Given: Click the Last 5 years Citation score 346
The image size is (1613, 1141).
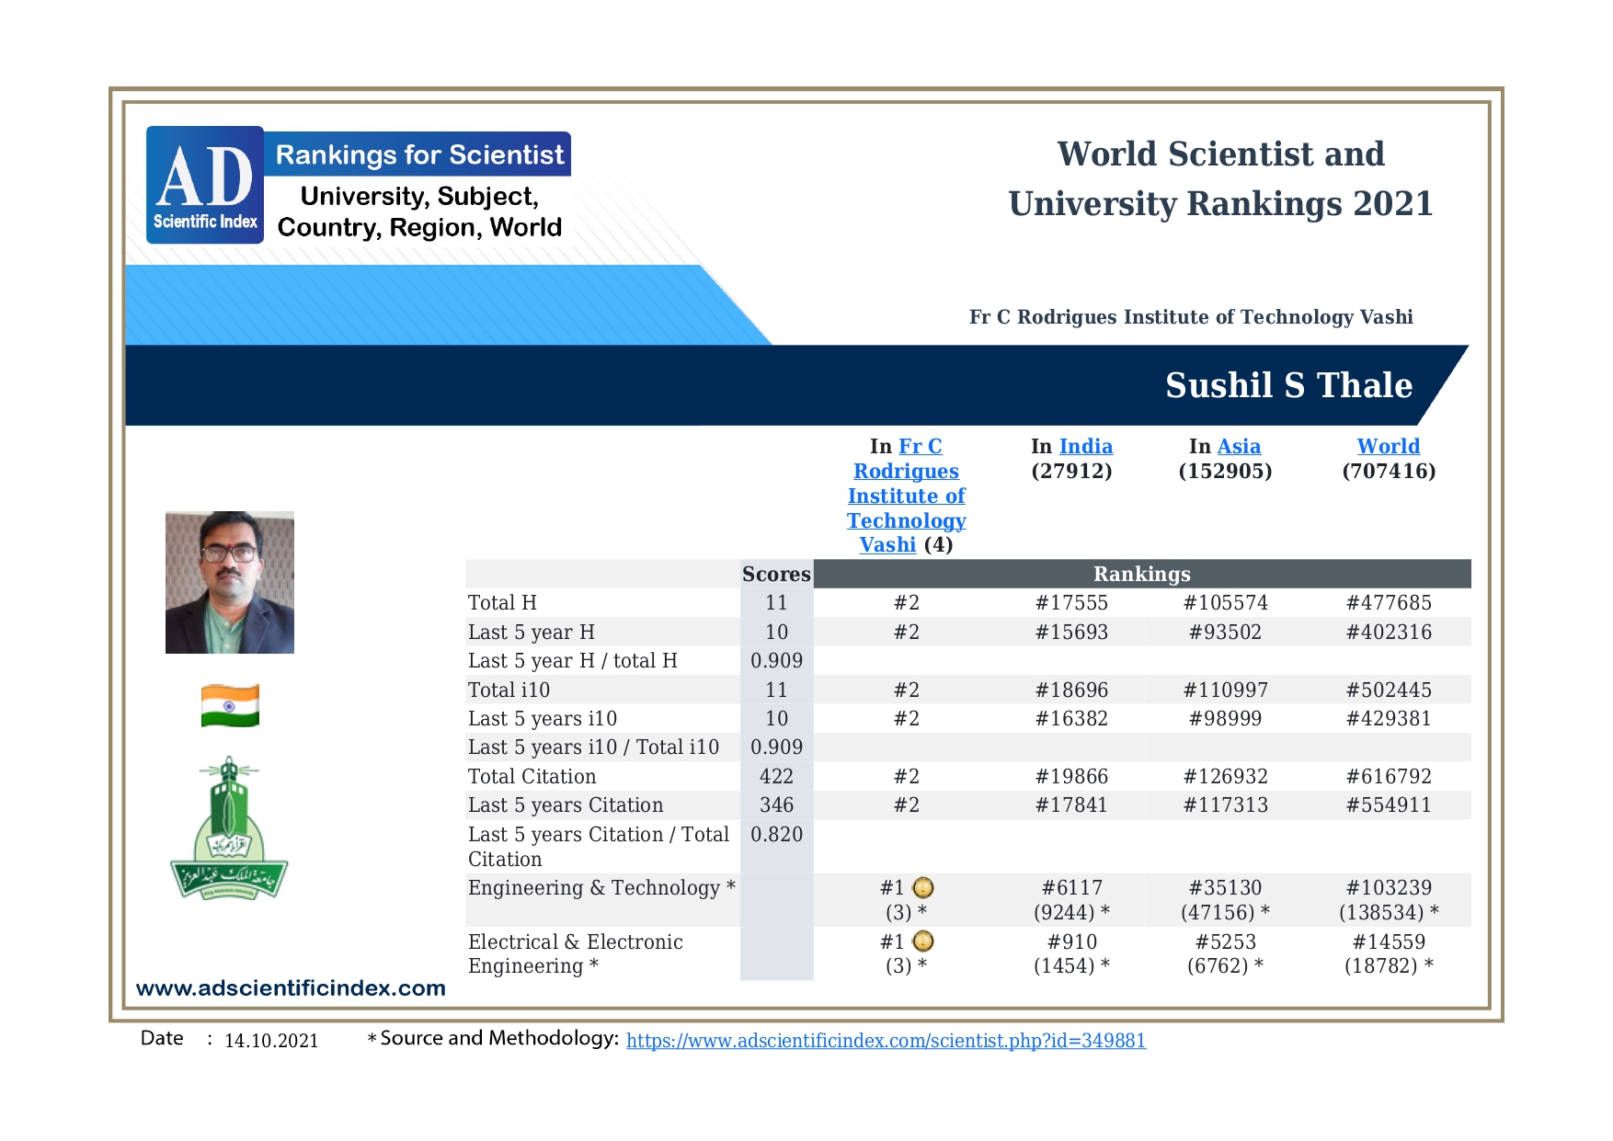Looking at the screenshot, I should pyautogui.click(x=776, y=805).
